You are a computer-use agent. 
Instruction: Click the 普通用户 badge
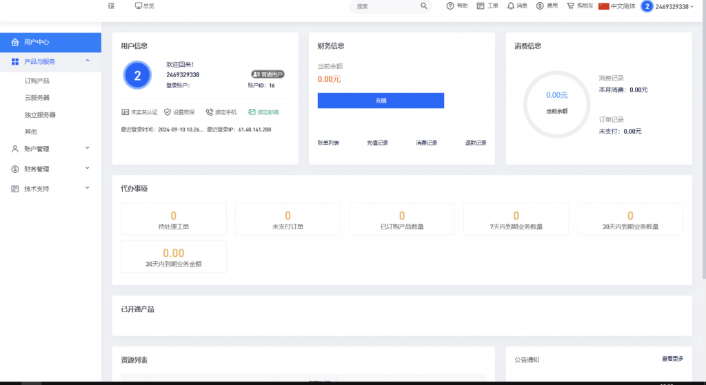point(268,74)
